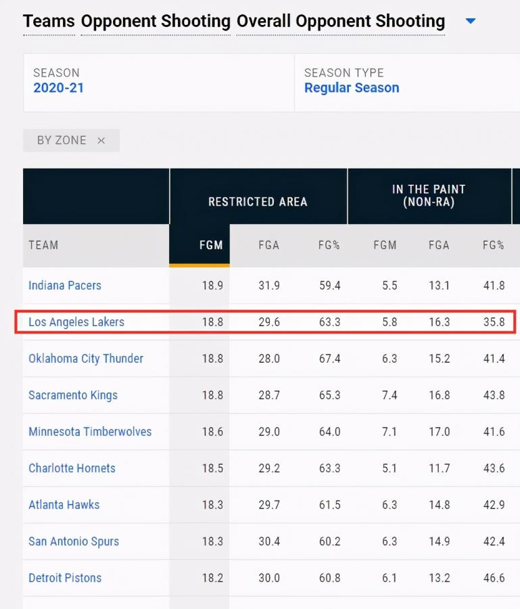Remove the BY ZONE filter chip
The image size is (520, 609).
pyautogui.click(x=101, y=141)
